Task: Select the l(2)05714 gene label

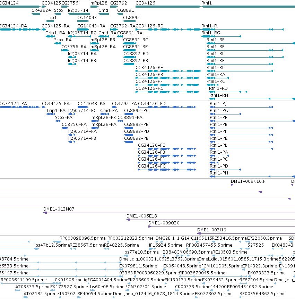Action: pyautogui.click(x=78, y=10)
